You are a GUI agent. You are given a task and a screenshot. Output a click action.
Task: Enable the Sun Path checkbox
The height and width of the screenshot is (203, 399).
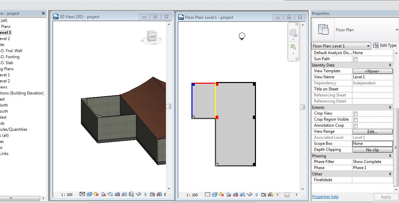355,58
